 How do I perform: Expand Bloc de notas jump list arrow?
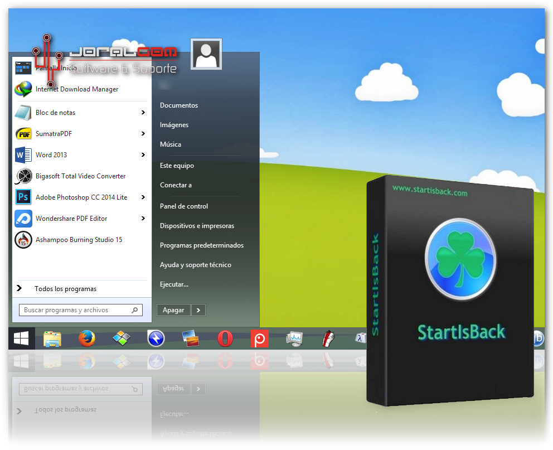[143, 113]
